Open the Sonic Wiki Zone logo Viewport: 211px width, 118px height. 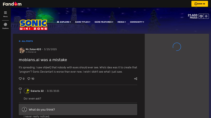[x=33, y=25]
